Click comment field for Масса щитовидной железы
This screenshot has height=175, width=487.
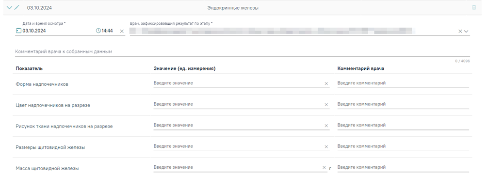(x=403, y=167)
